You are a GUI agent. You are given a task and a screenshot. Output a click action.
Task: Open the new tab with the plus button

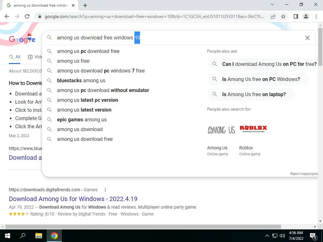[x=85, y=6]
